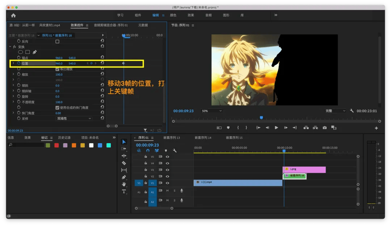This screenshot has width=391, height=226.
Task: Expand the 缩放 property
Action: tap(13, 74)
